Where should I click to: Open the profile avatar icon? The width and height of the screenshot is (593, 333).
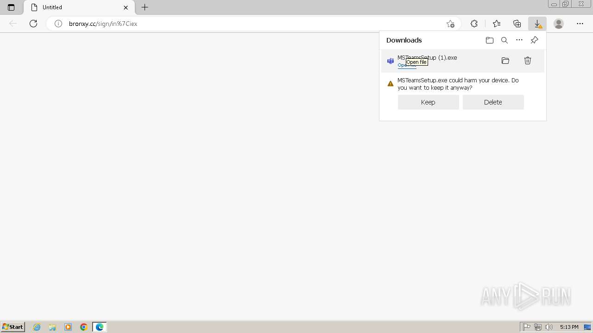[559, 24]
